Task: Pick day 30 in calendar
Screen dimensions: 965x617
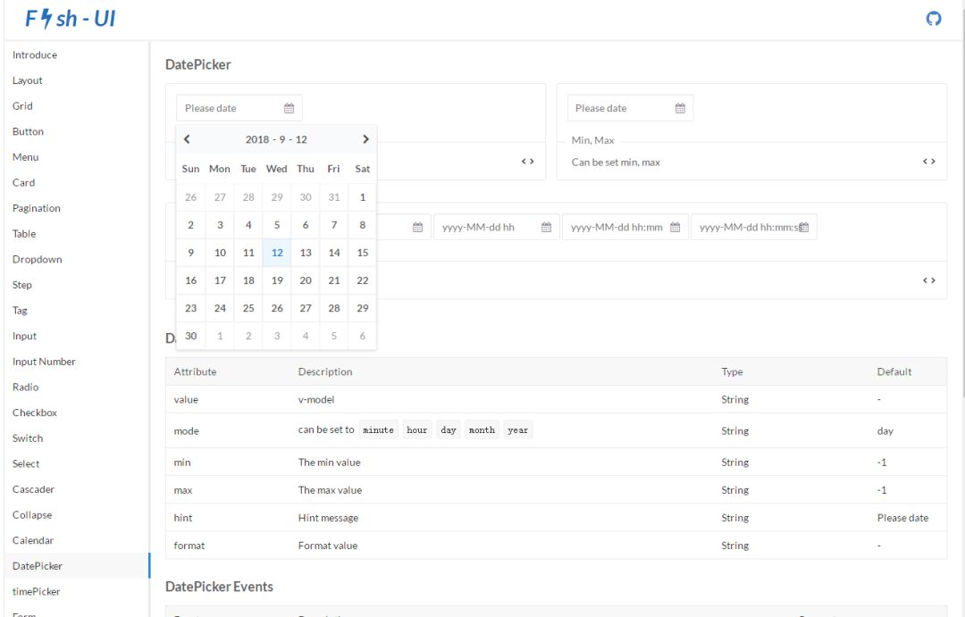Action: (191, 335)
